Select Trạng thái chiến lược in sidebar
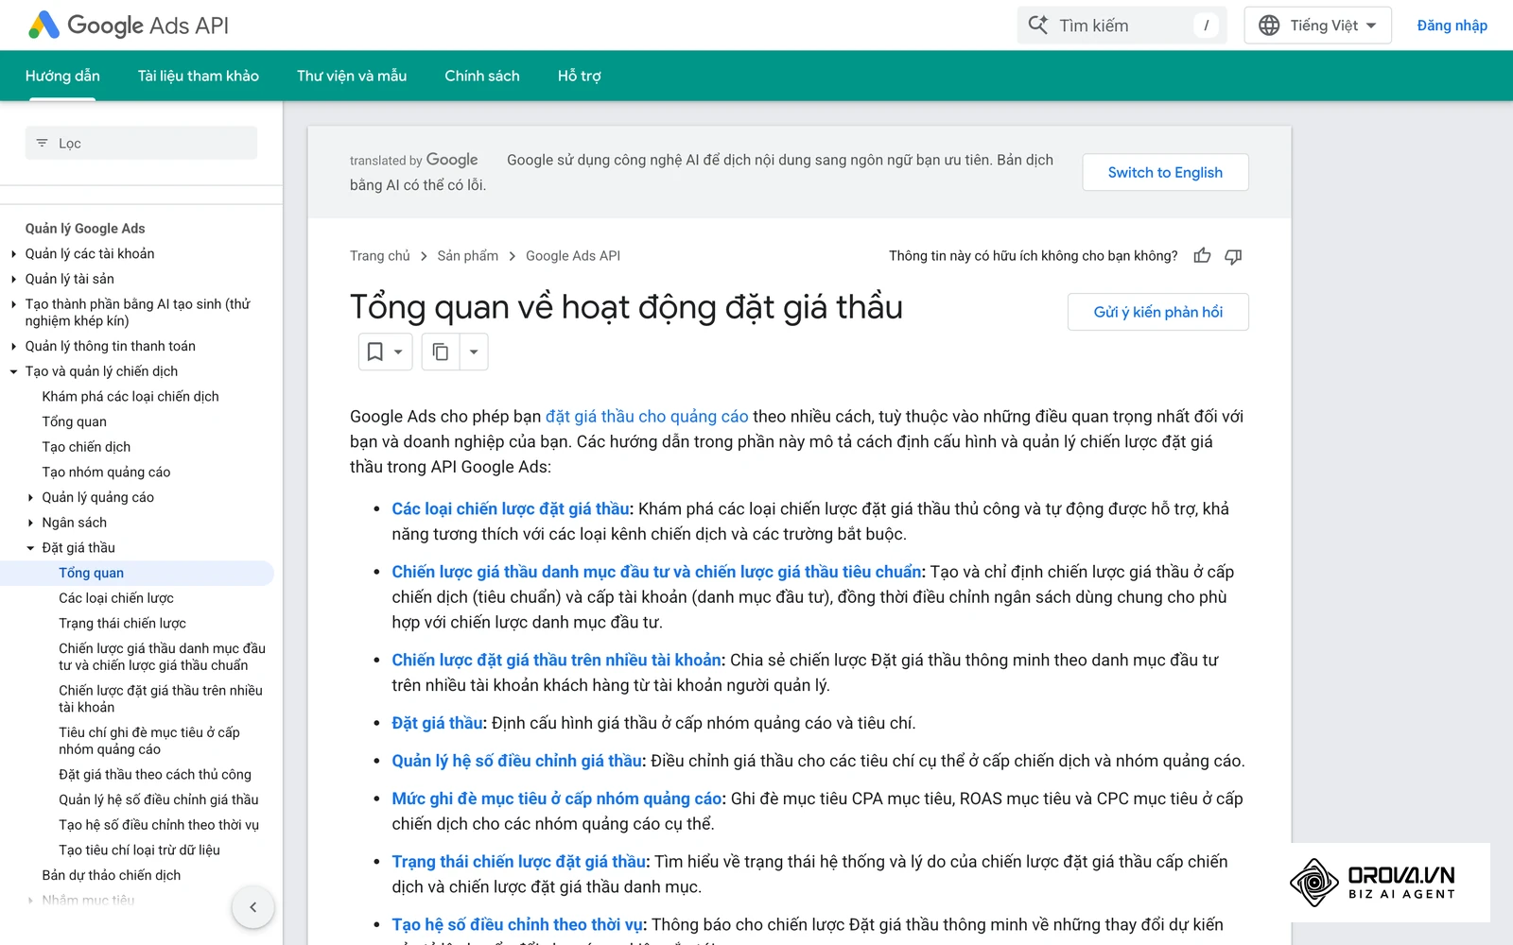This screenshot has height=945, width=1513. click(x=122, y=624)
